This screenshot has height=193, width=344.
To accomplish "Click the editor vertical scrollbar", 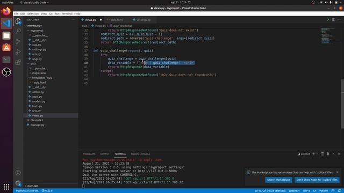I will (342, 104).
